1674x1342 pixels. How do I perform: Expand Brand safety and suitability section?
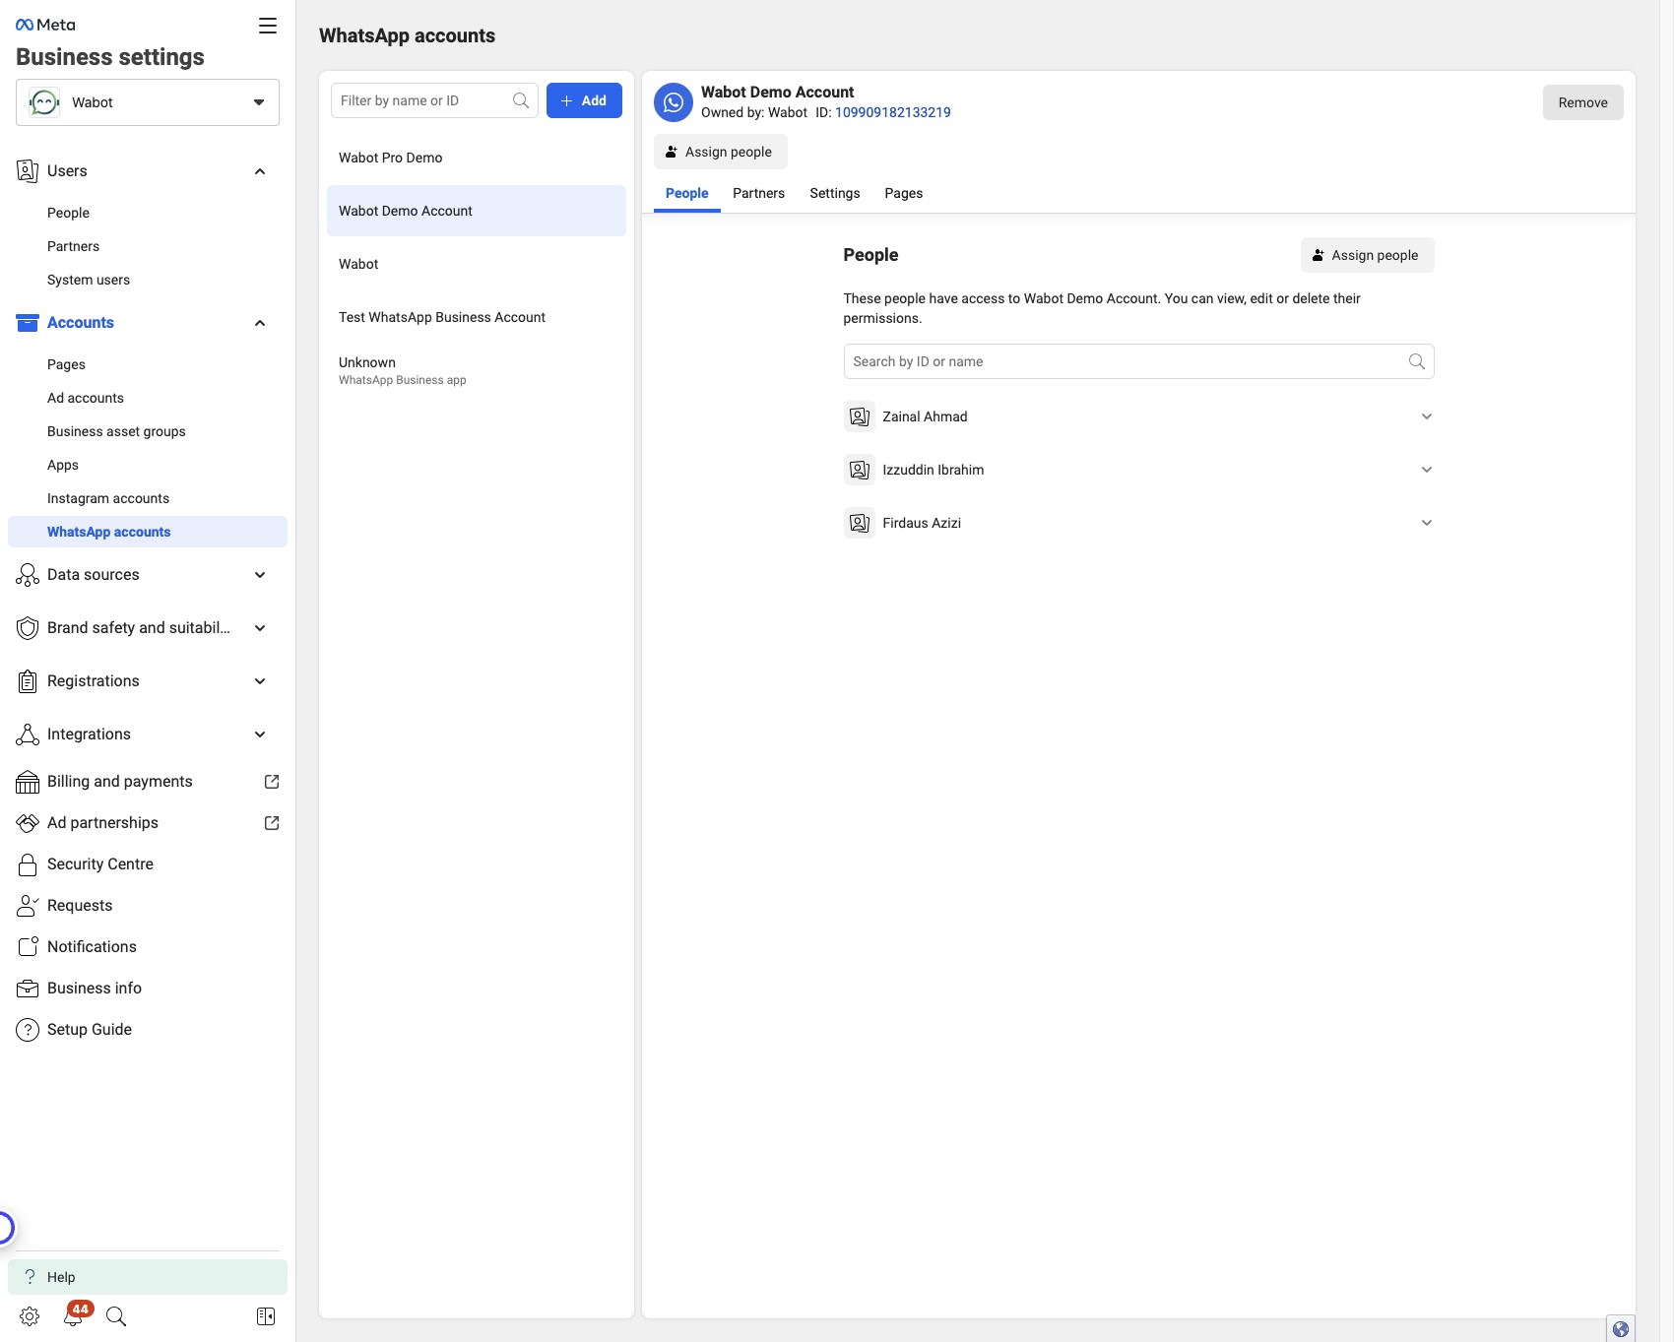point(260,628)
